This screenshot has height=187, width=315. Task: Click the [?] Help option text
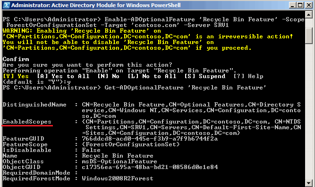pos(248,76)
